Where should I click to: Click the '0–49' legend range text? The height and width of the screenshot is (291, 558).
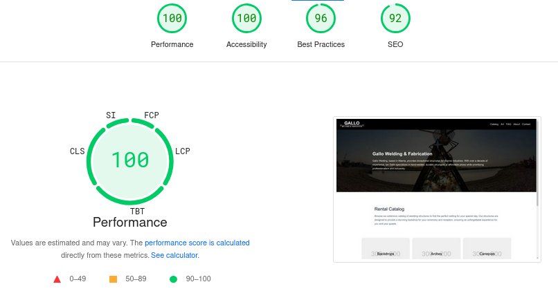[x=78, y=279]
